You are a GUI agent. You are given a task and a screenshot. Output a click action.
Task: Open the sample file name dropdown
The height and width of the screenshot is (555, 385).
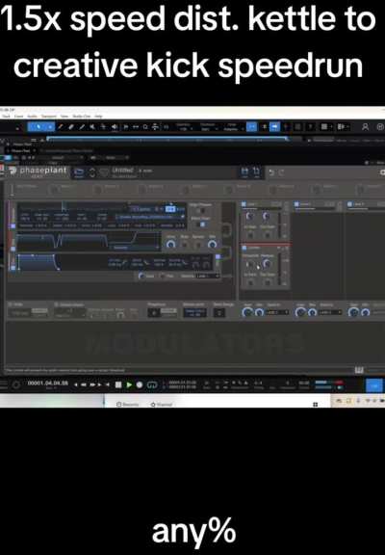pos(150,217)
